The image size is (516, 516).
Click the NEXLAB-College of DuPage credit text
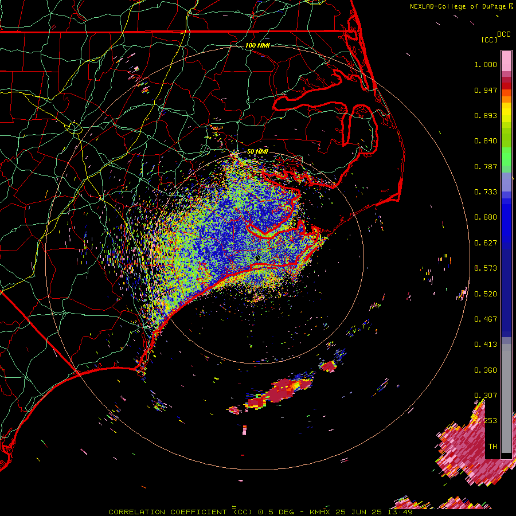pos(458,6)
